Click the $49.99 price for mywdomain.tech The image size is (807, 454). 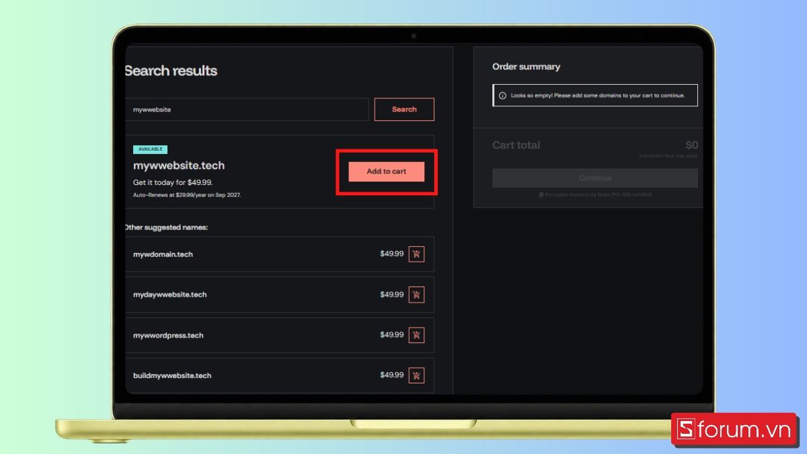[x=392, y=254]
